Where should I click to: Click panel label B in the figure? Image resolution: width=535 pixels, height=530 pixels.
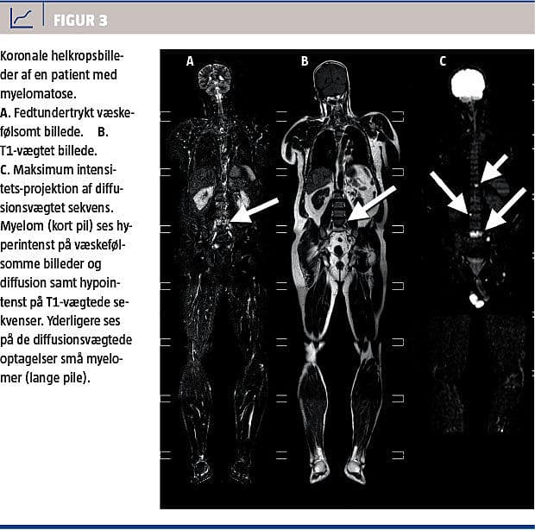coord(305,61)
